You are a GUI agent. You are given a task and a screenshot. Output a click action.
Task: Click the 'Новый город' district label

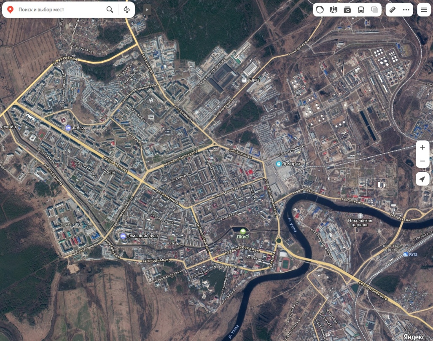click(70, 224)
